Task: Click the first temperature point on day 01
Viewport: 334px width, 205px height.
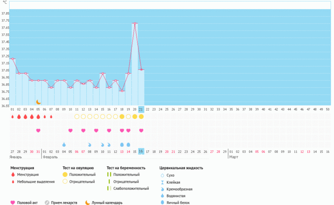Action: click(x=13, y=59)
